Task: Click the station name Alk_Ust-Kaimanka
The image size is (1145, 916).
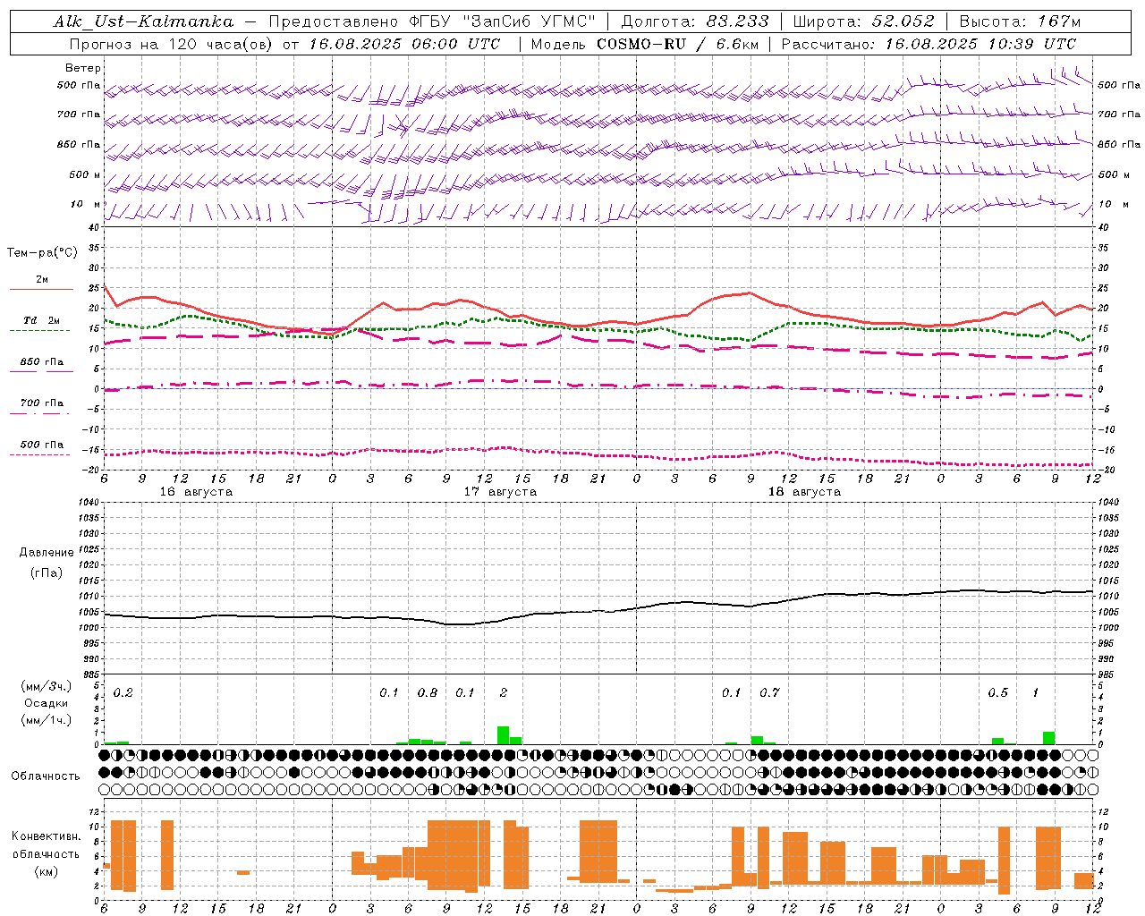Action: [143, 21]
